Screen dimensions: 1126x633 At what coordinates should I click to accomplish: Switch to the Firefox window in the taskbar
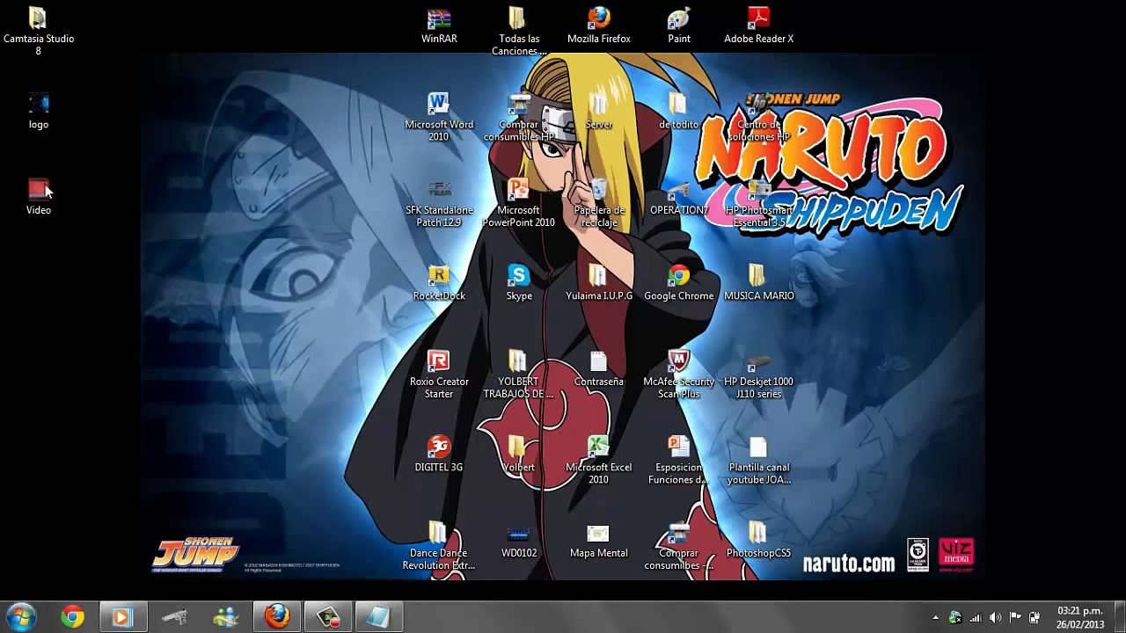click(277, 616)
